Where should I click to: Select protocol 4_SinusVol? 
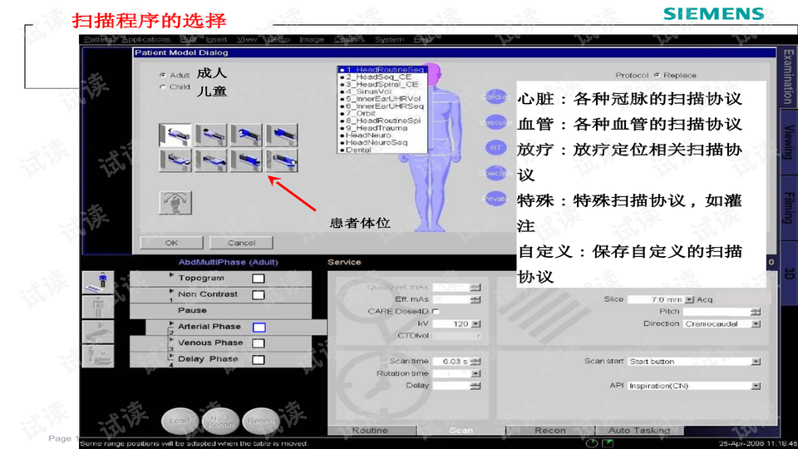tap(382, 91)
